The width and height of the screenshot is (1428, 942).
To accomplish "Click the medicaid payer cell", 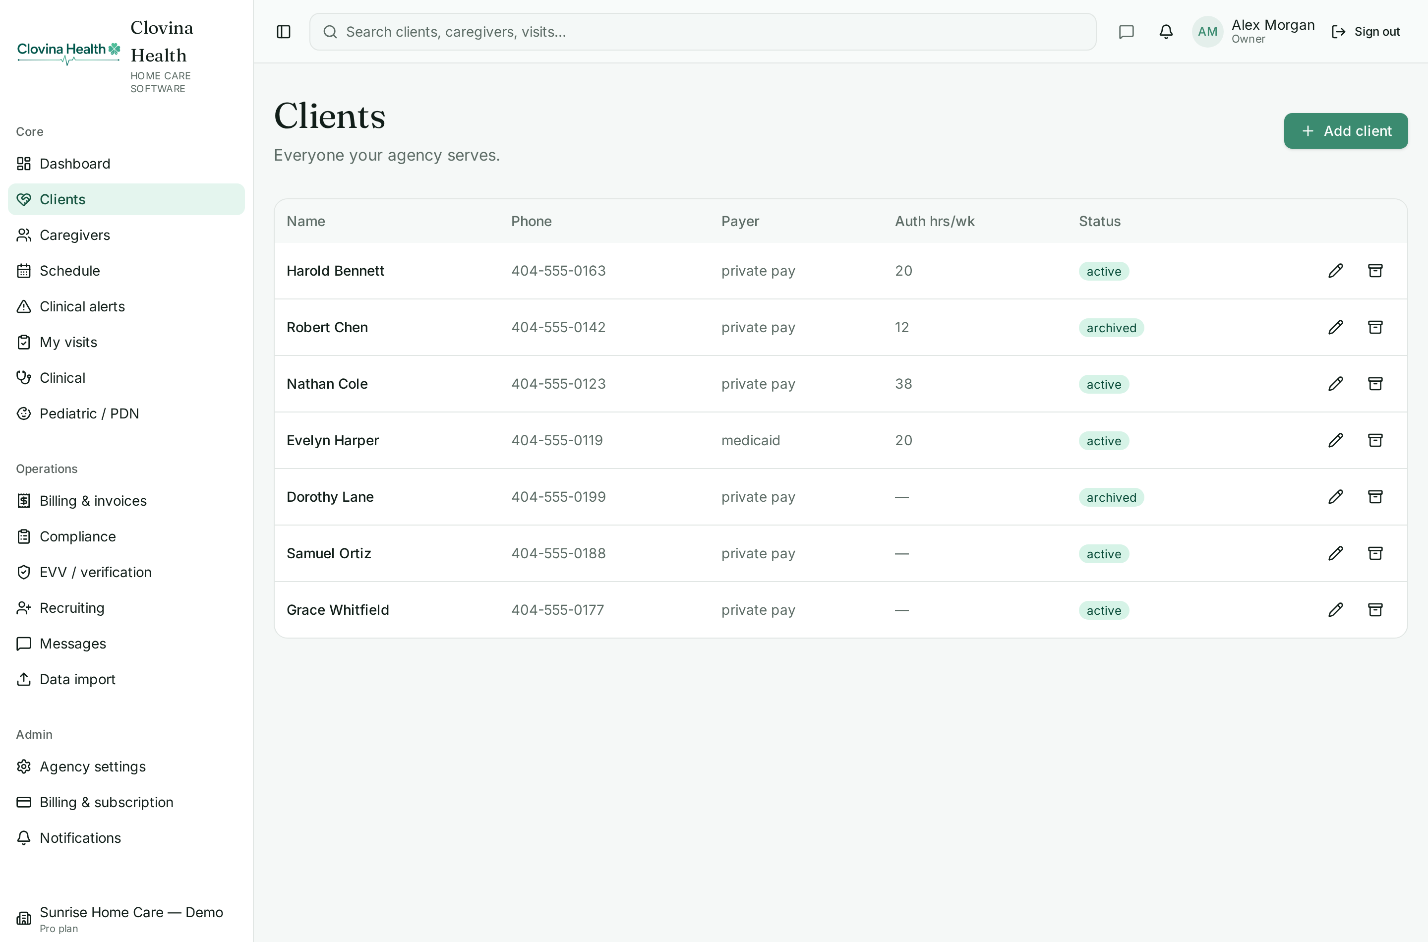I will click(x=751, y=440).
